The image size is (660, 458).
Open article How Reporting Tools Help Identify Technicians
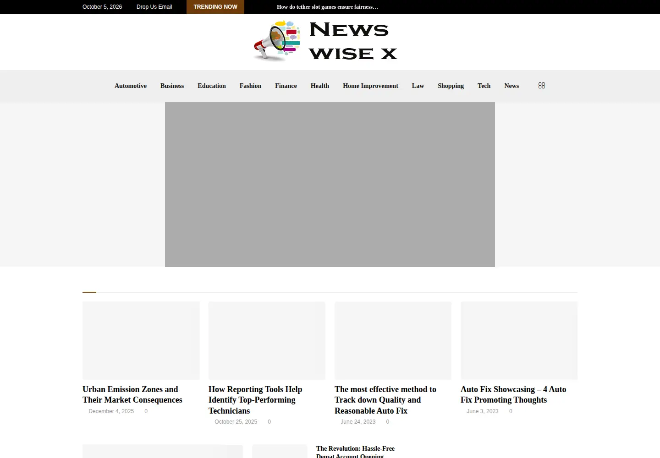[x=255, y=400]
